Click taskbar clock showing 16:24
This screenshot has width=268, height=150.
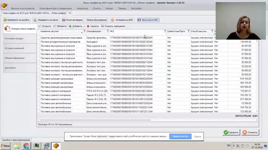(257, 144)
